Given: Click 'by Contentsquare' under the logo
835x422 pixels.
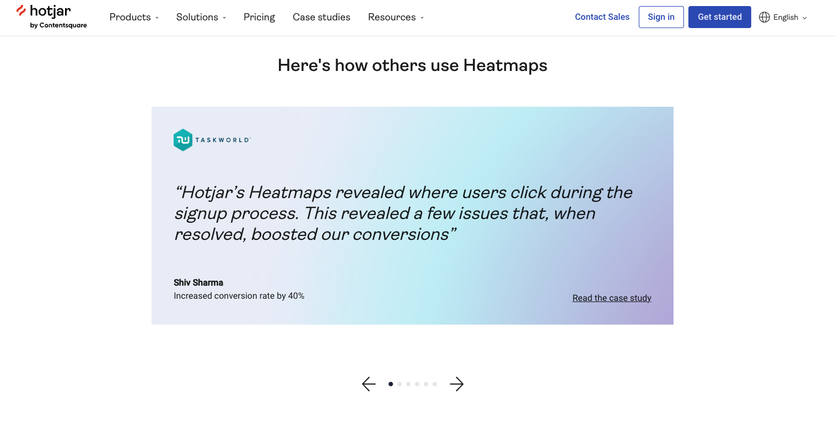Looking at the screenshot, I should pyautogui.click(x=58, y=25).
